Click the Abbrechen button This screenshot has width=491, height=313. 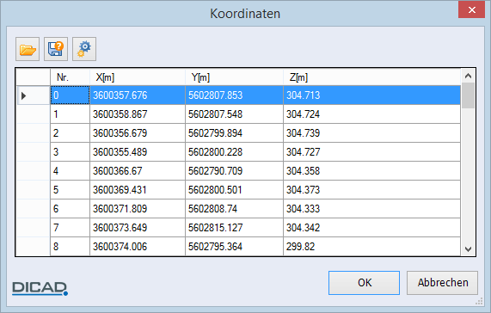coord(443,283)
